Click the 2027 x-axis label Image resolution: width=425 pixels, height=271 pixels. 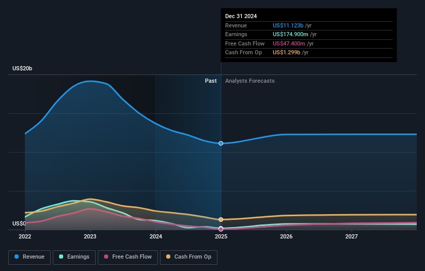click(x=351, y=237)
